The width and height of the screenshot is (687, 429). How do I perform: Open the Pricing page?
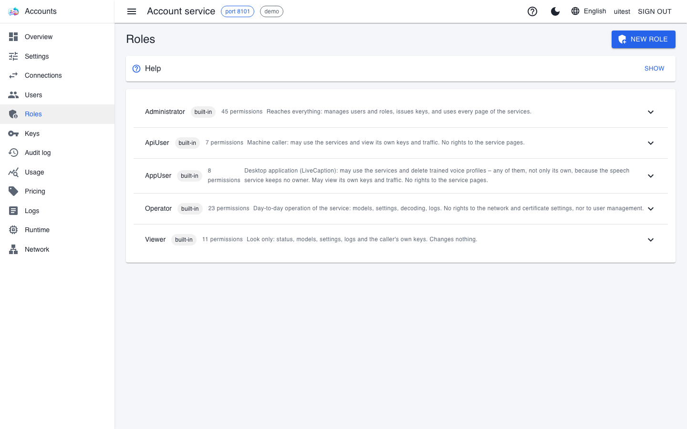(x=57, y=191)
